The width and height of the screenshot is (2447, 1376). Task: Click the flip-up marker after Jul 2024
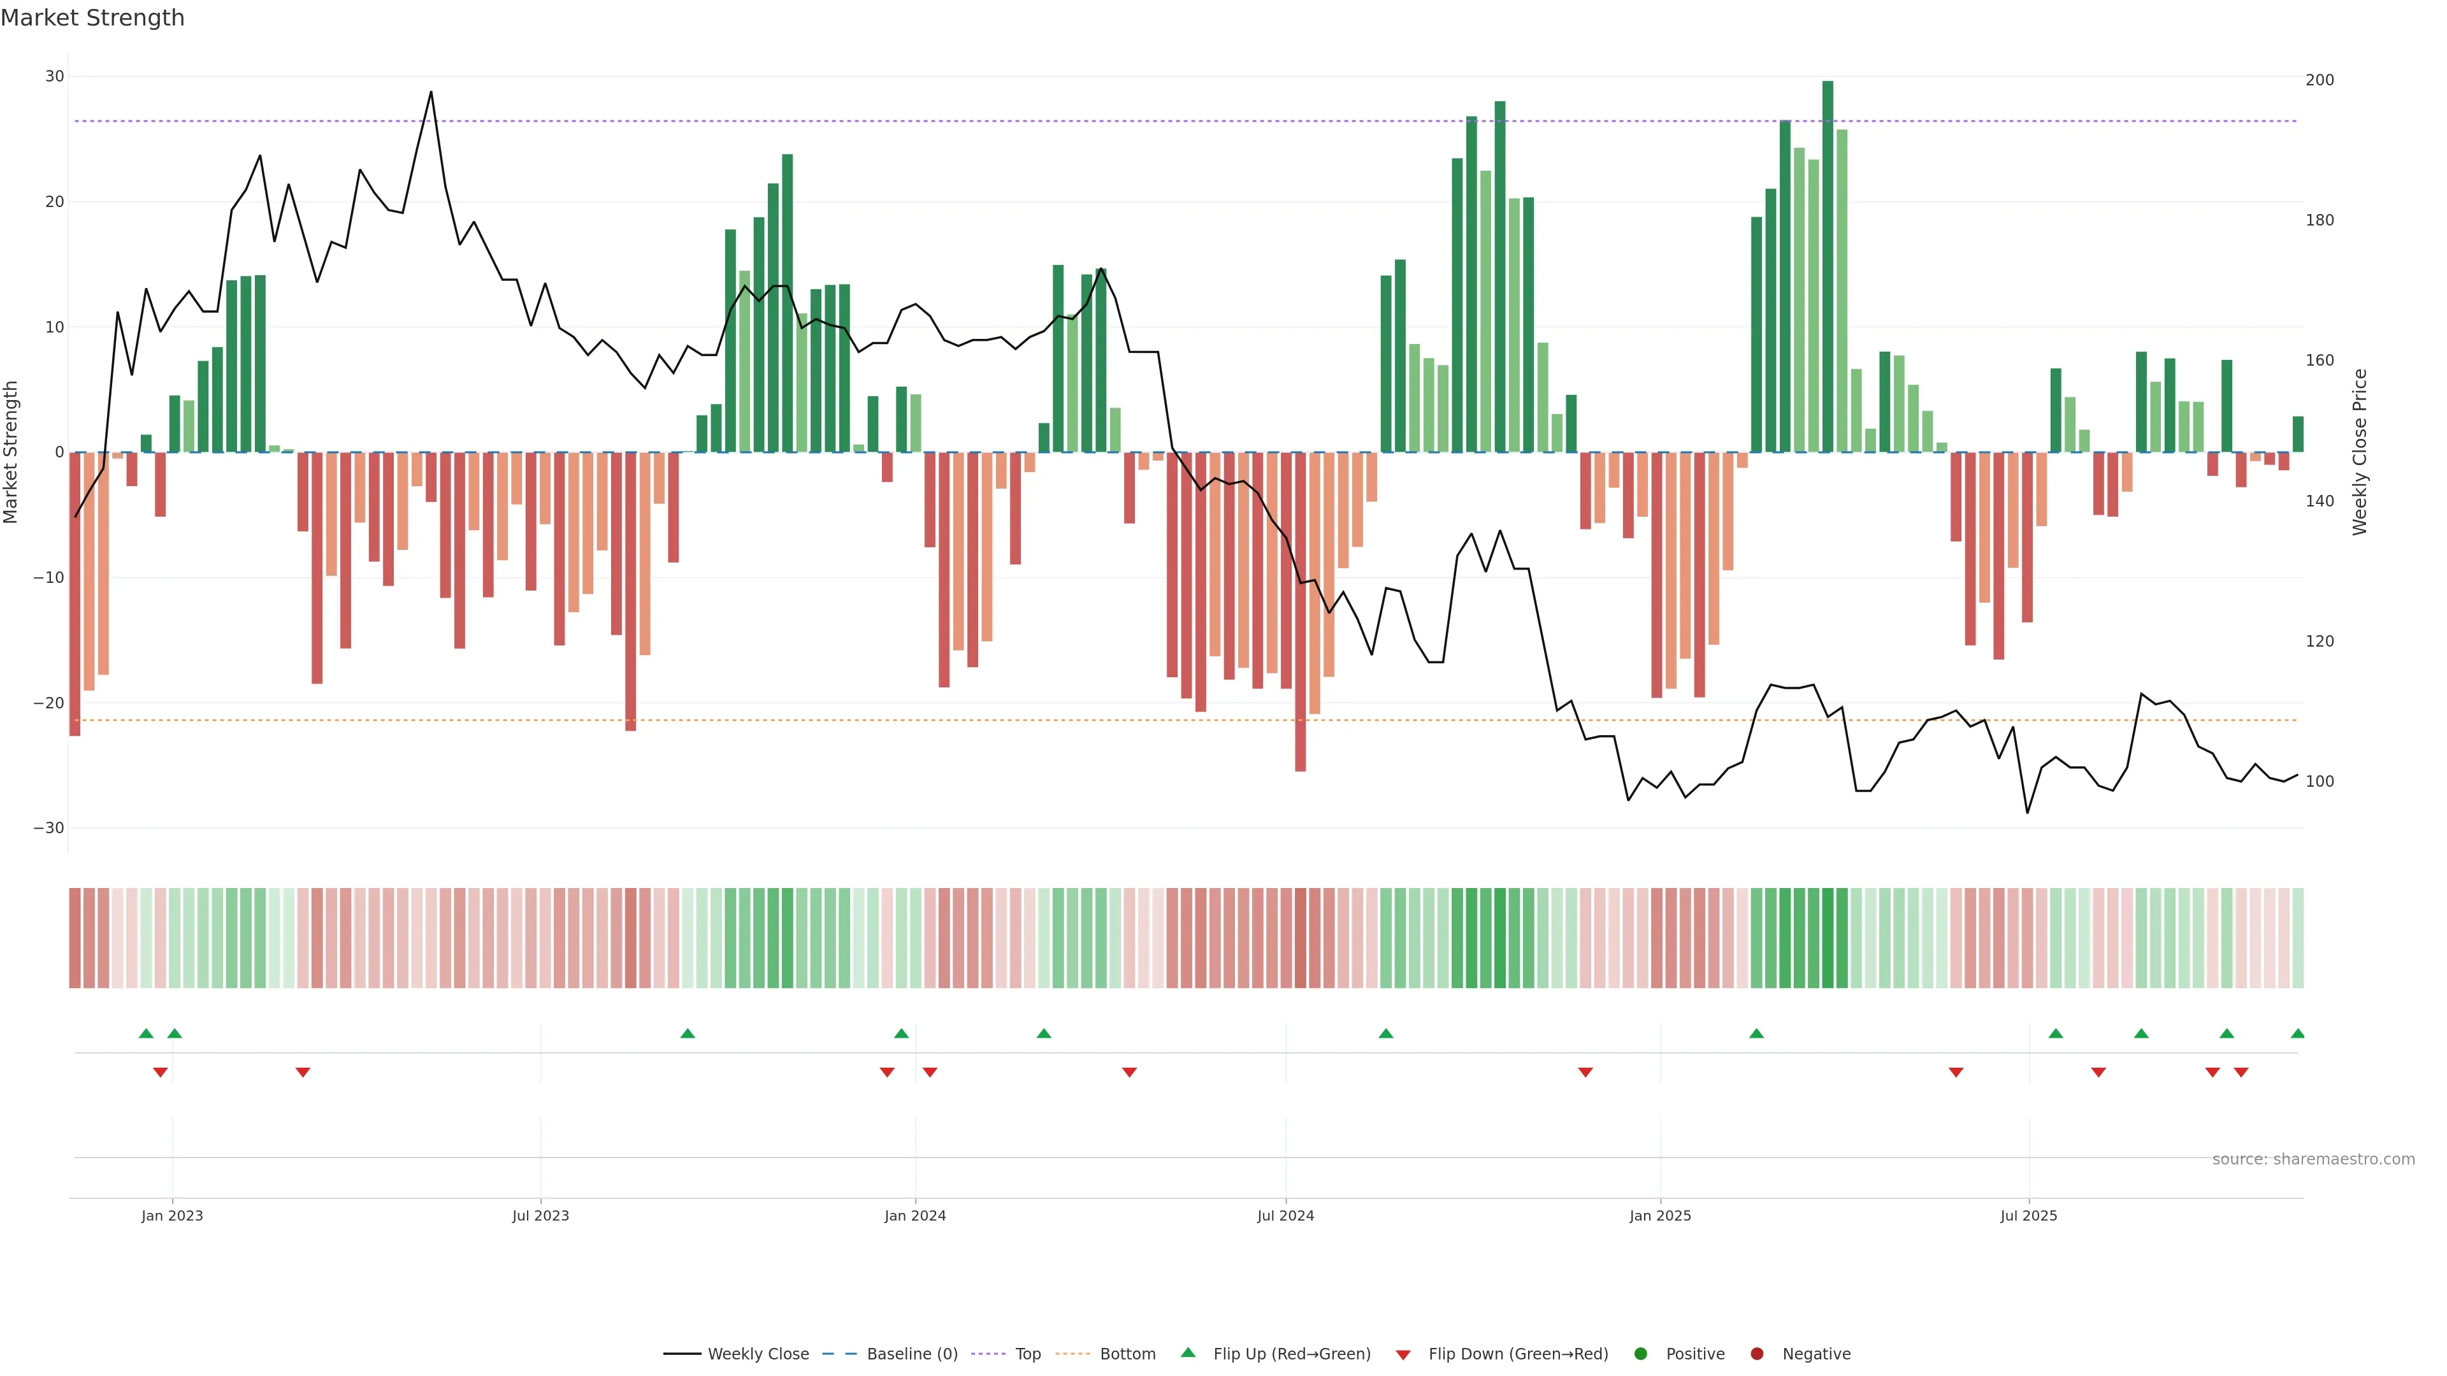1386,1033
